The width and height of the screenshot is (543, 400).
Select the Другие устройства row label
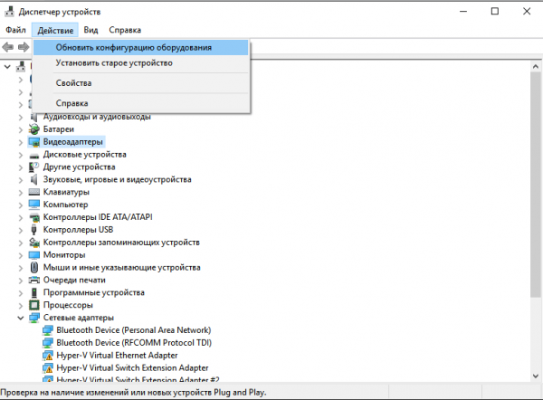(x=79, y=167)
